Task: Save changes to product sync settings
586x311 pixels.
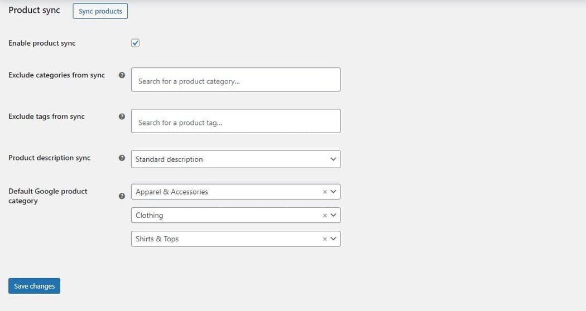Action: point(34,286)
